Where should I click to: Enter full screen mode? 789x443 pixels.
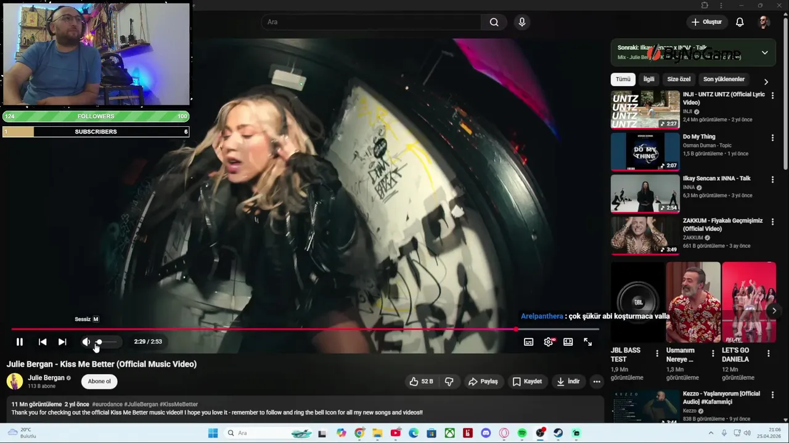tap(587, 341)
